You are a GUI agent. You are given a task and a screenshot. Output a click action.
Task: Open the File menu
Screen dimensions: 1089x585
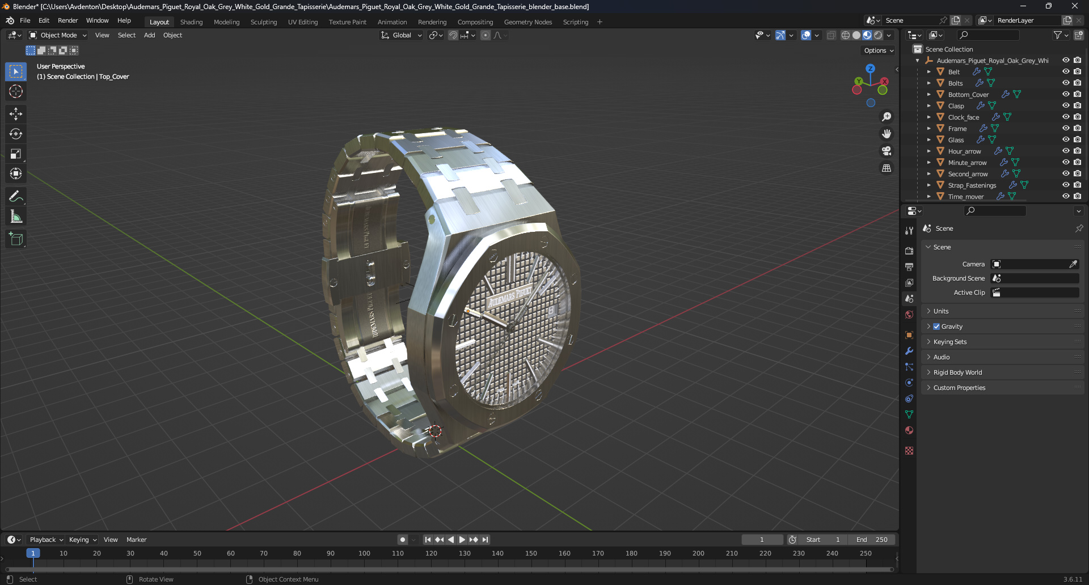[x=25, y=20]
